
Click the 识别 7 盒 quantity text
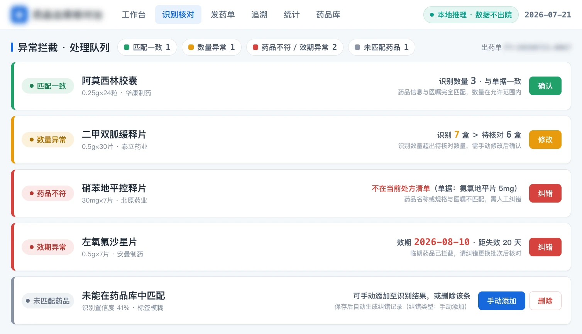[x=453, y=135]
